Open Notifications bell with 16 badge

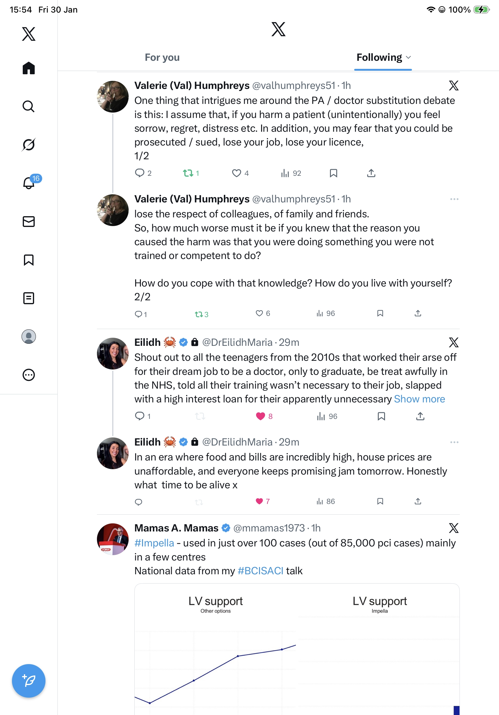(x=29, y=183)
